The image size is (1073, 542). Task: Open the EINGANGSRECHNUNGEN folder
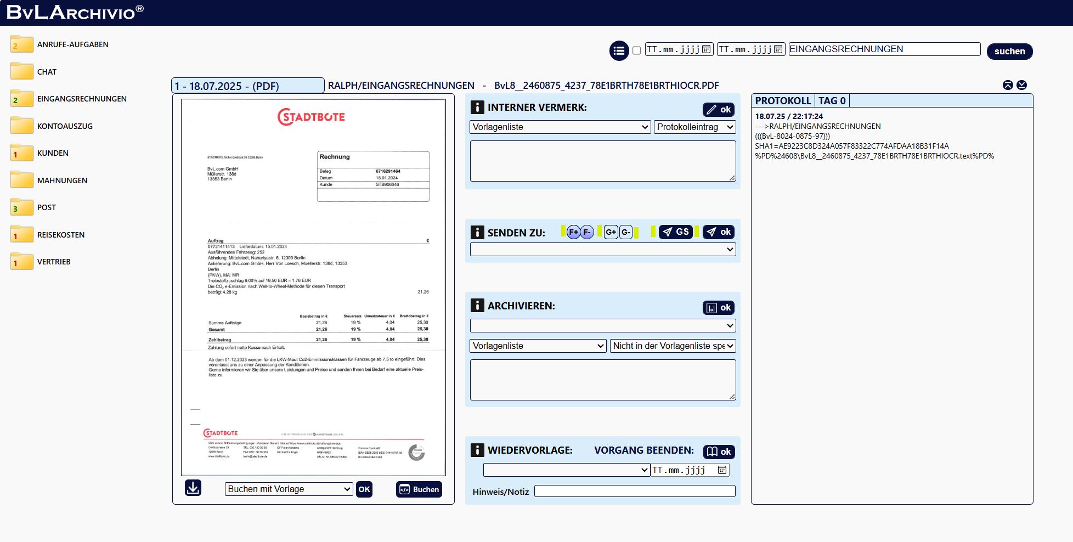[81, 99]
